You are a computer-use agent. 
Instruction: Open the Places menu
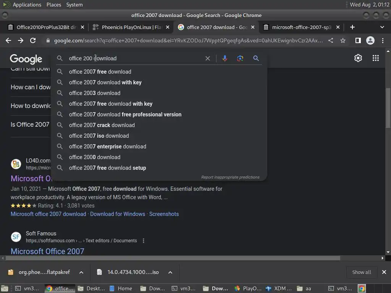pos(53,5)
